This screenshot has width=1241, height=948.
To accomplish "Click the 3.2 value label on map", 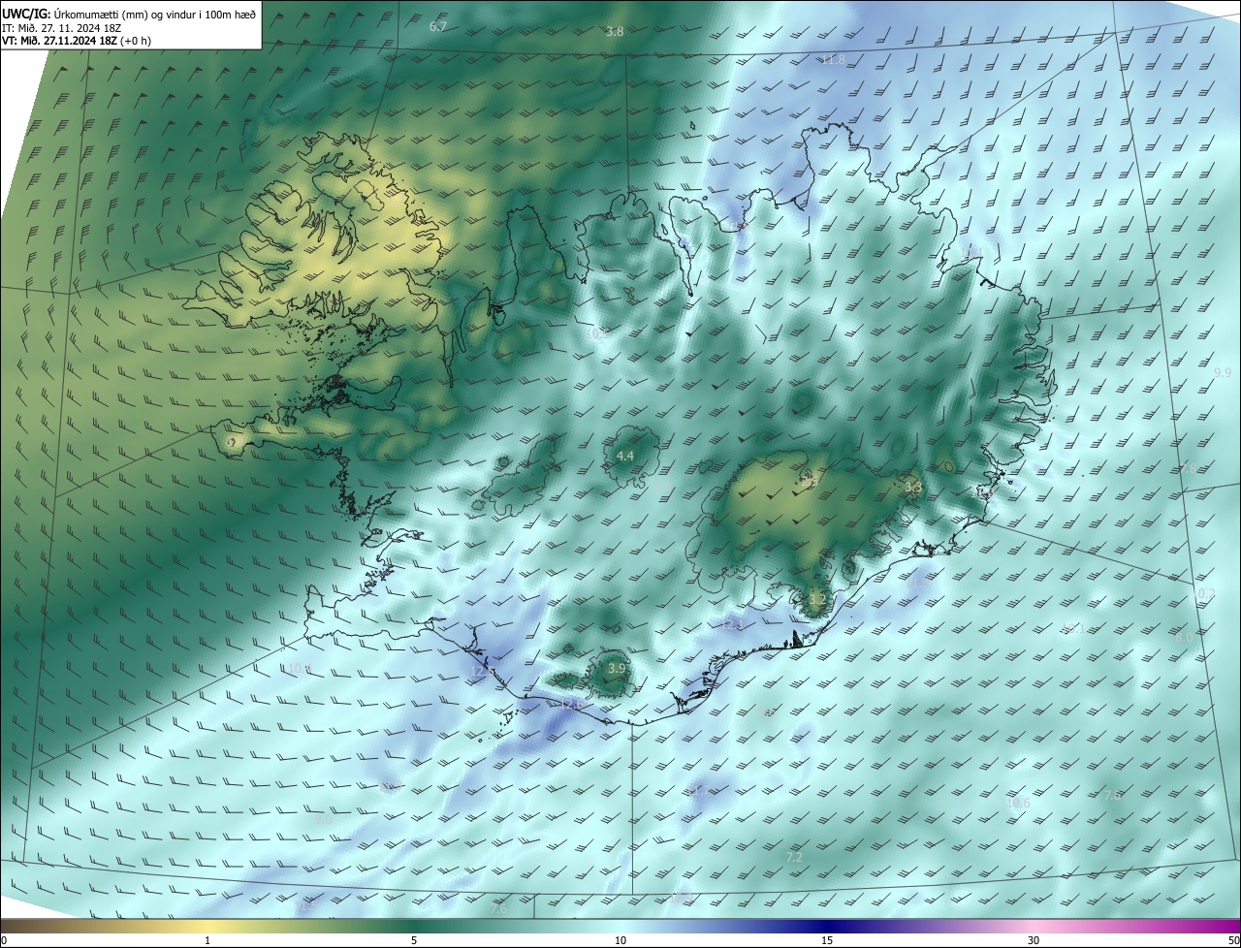I will (816, 600).
